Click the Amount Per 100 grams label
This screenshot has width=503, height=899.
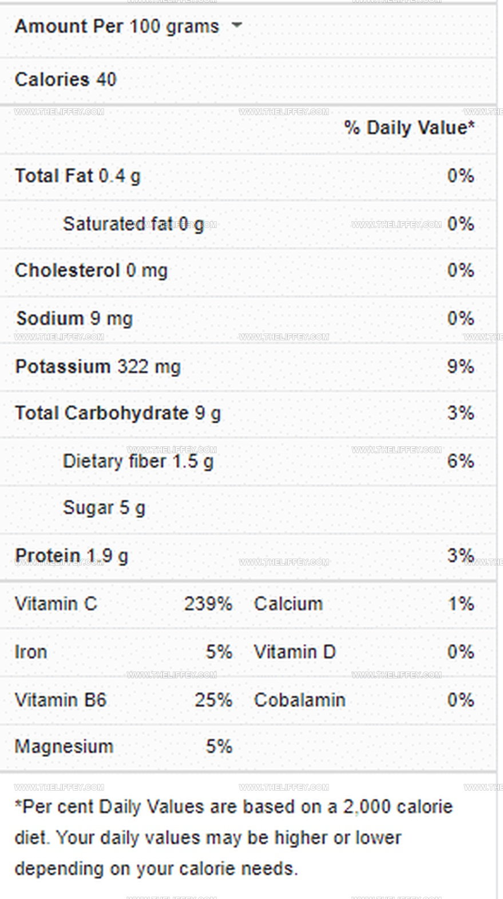[117, 26]
